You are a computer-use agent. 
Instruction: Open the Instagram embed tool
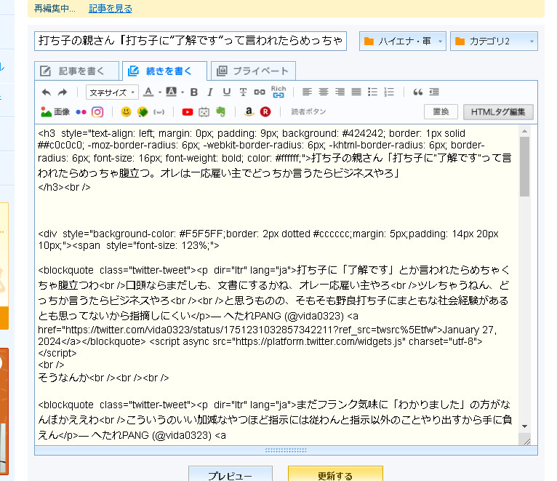(97, 112)
